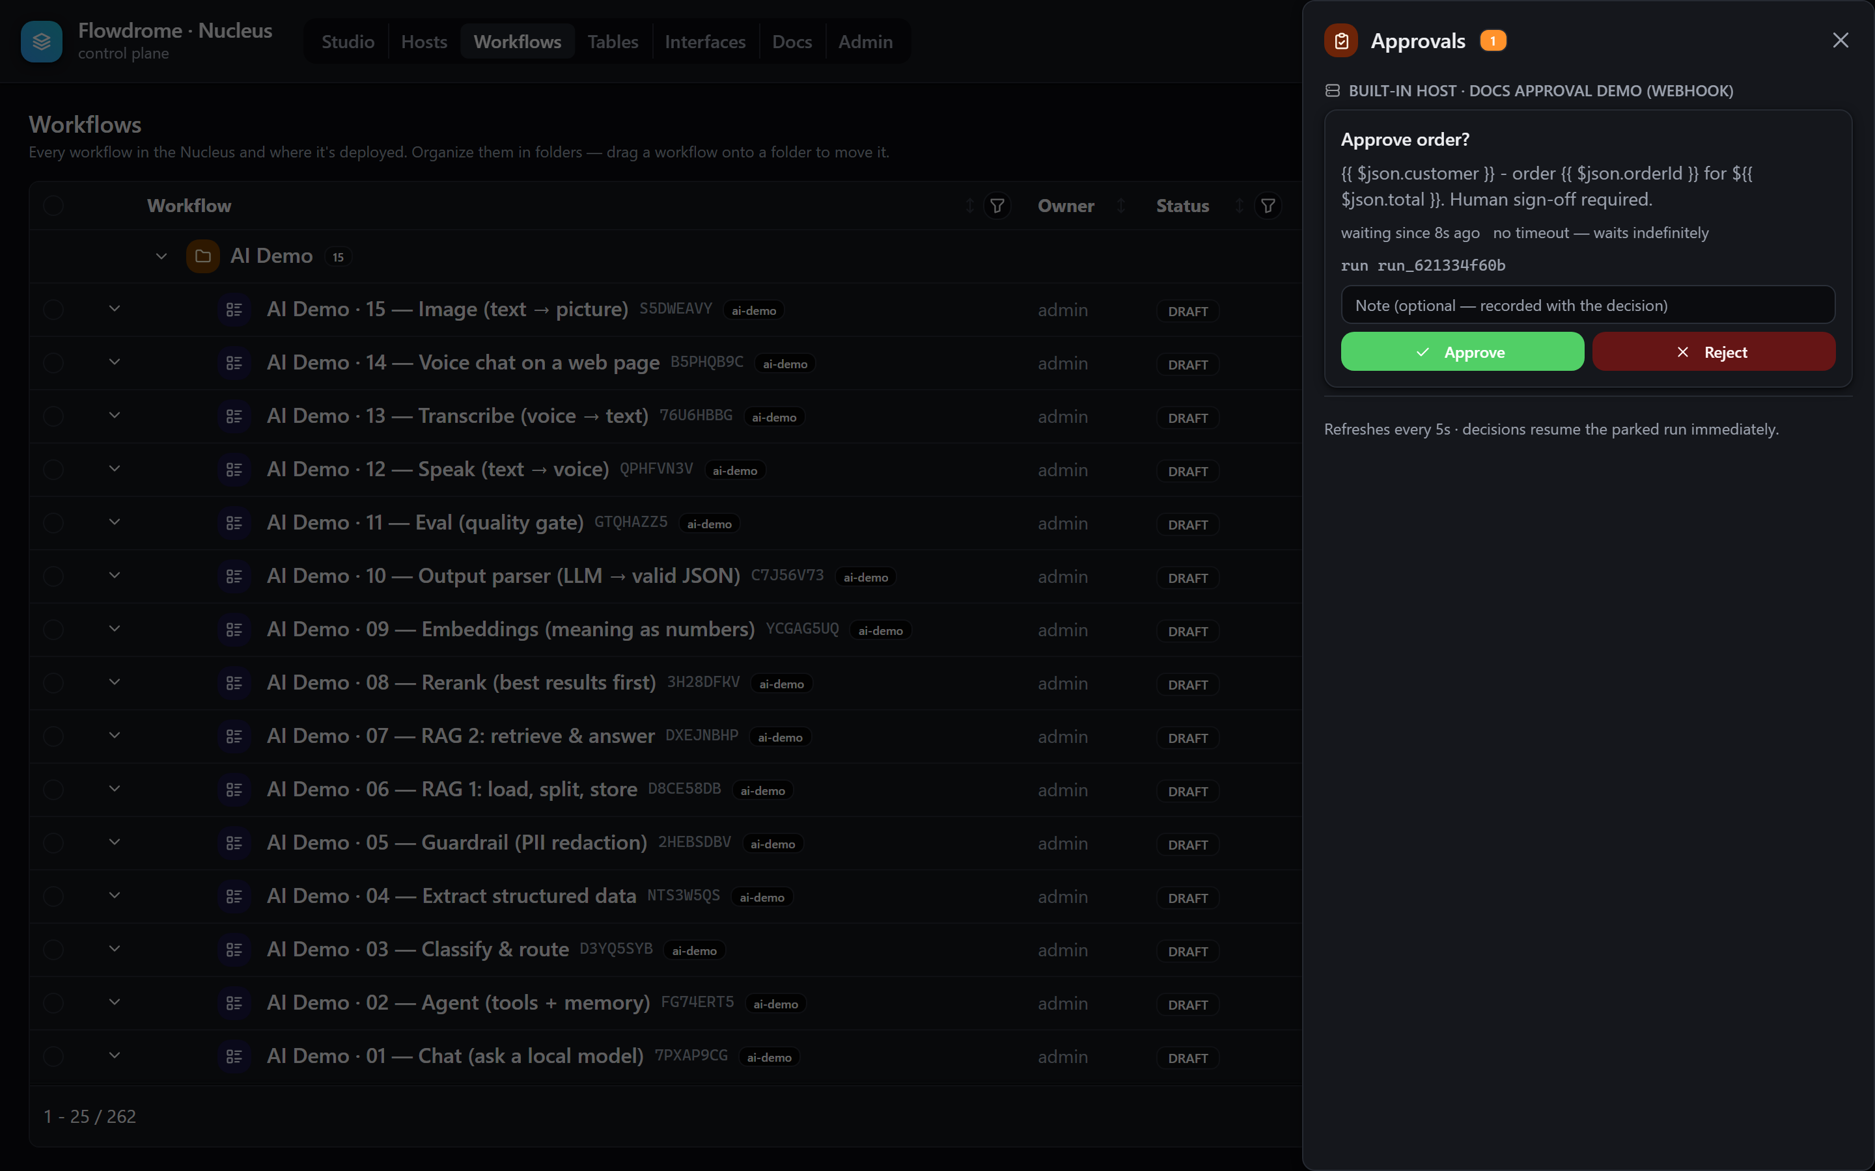Close the Approvals panel
The width and height of the screenshot is (1875, 1171).
(1840, 40)
